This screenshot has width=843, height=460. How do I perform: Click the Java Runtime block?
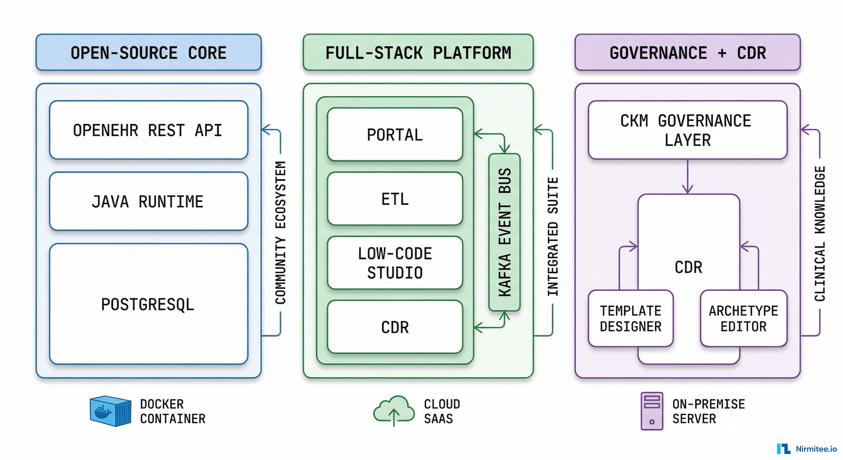[148, 201]
